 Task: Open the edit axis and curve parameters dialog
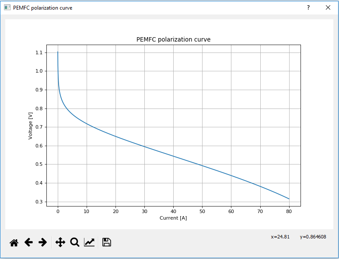coord(89,242)
